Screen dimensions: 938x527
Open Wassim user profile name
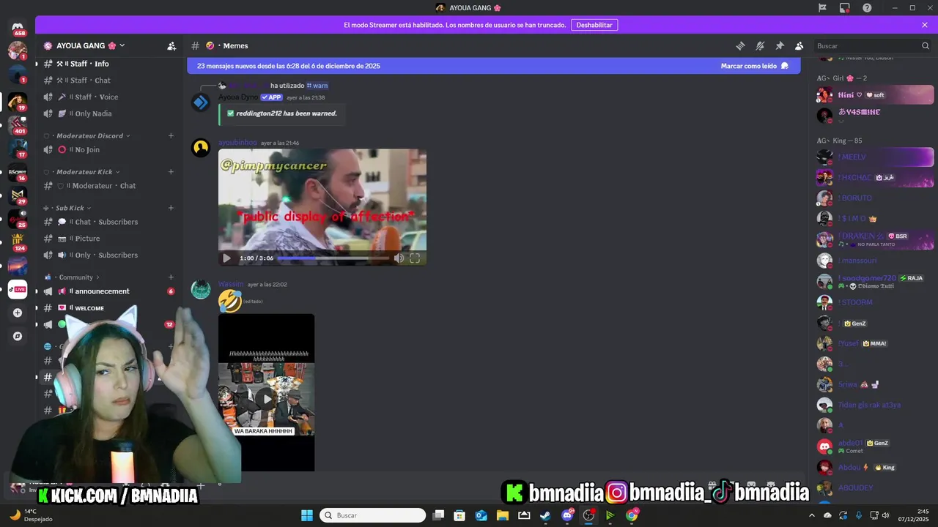pyautogui.click(x=231, y=284)
